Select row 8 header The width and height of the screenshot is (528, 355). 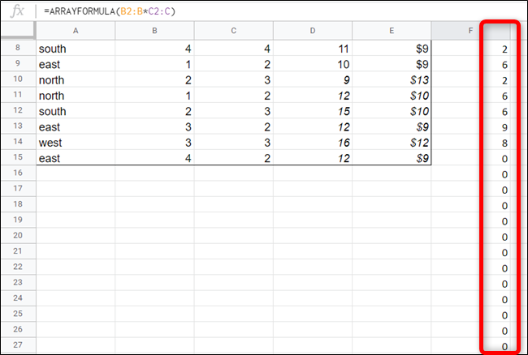tap(18, 48)
